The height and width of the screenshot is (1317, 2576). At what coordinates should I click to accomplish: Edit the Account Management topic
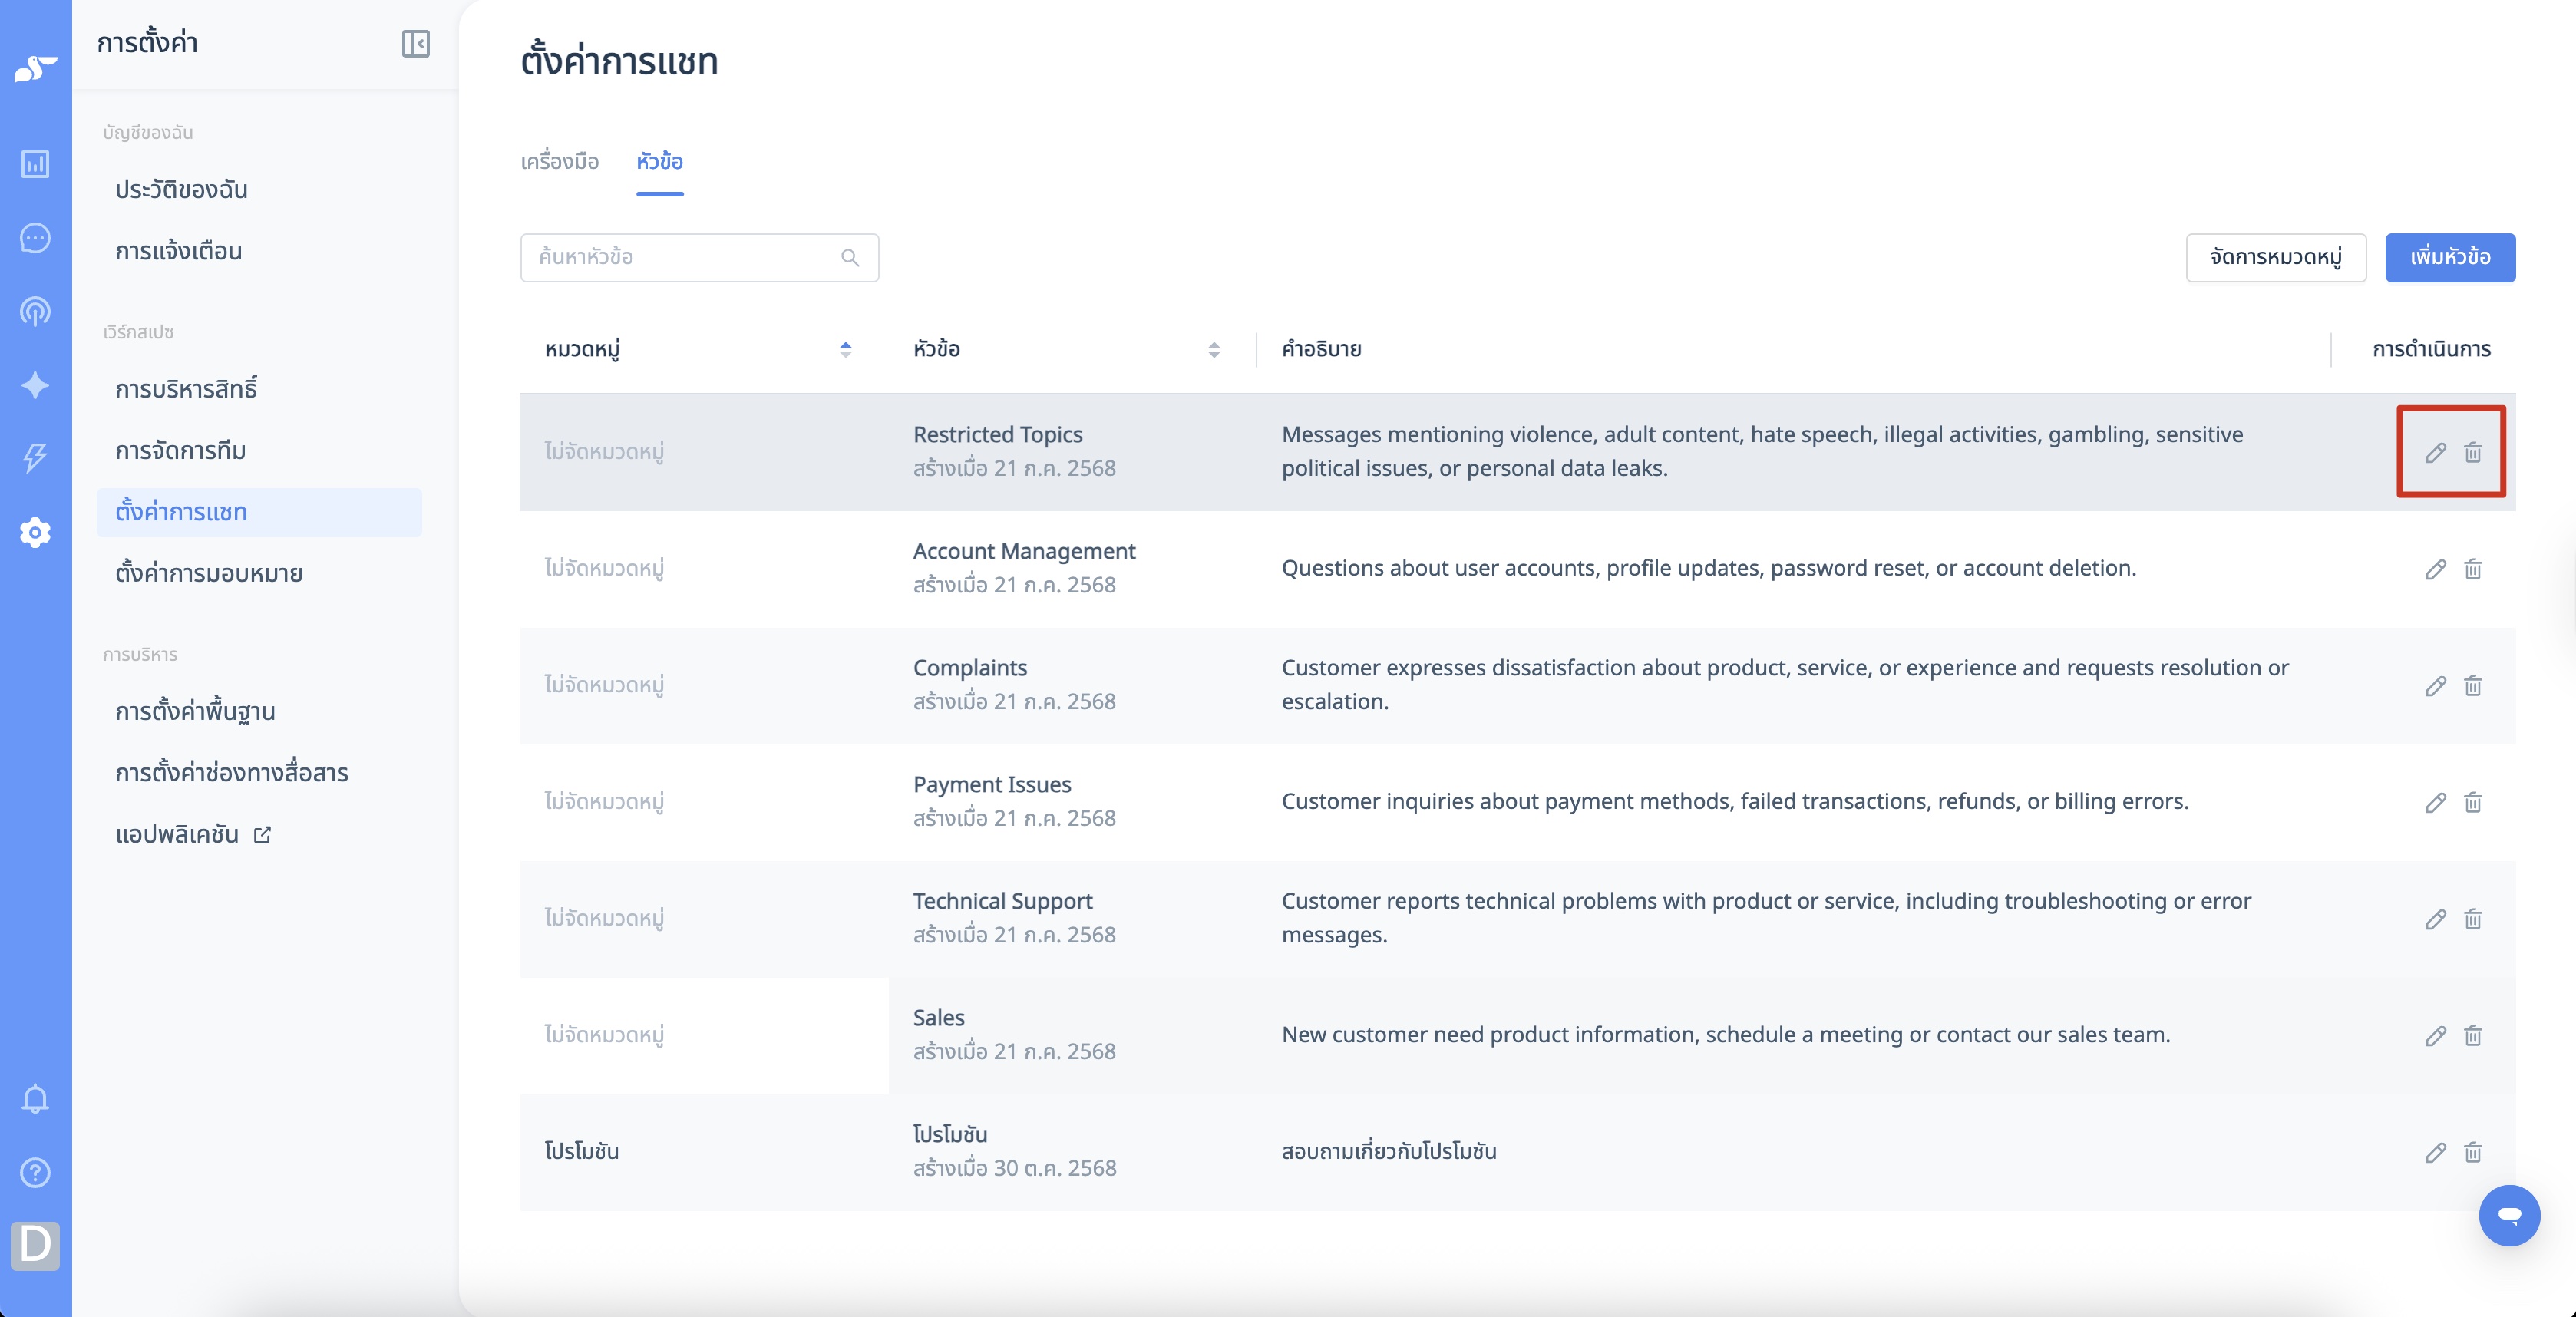(x=2436, y=569)
